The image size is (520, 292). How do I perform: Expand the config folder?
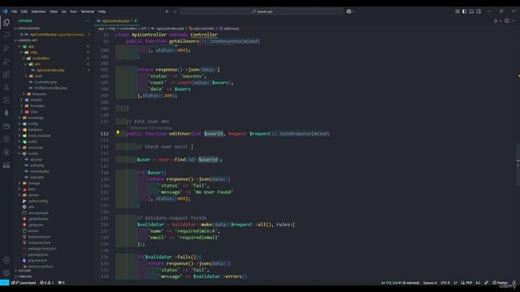pos(32,124)
